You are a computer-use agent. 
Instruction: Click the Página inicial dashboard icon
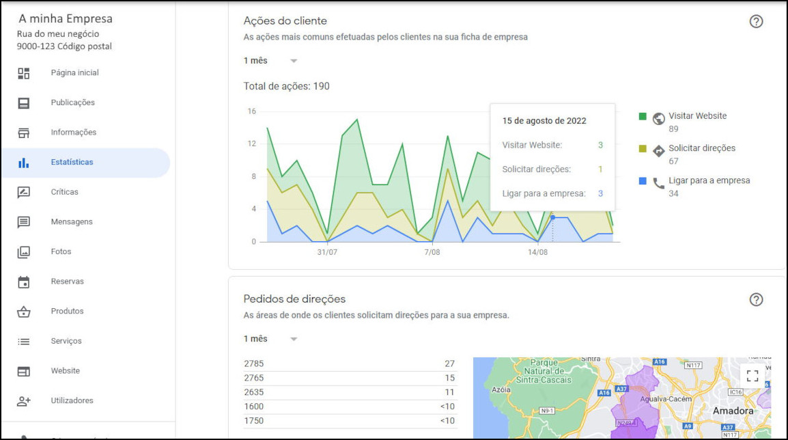pyautogui.click(x=24, y=73)
